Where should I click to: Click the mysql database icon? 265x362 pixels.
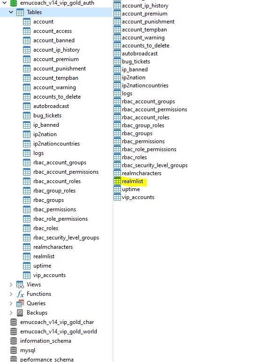coord(14,350)
